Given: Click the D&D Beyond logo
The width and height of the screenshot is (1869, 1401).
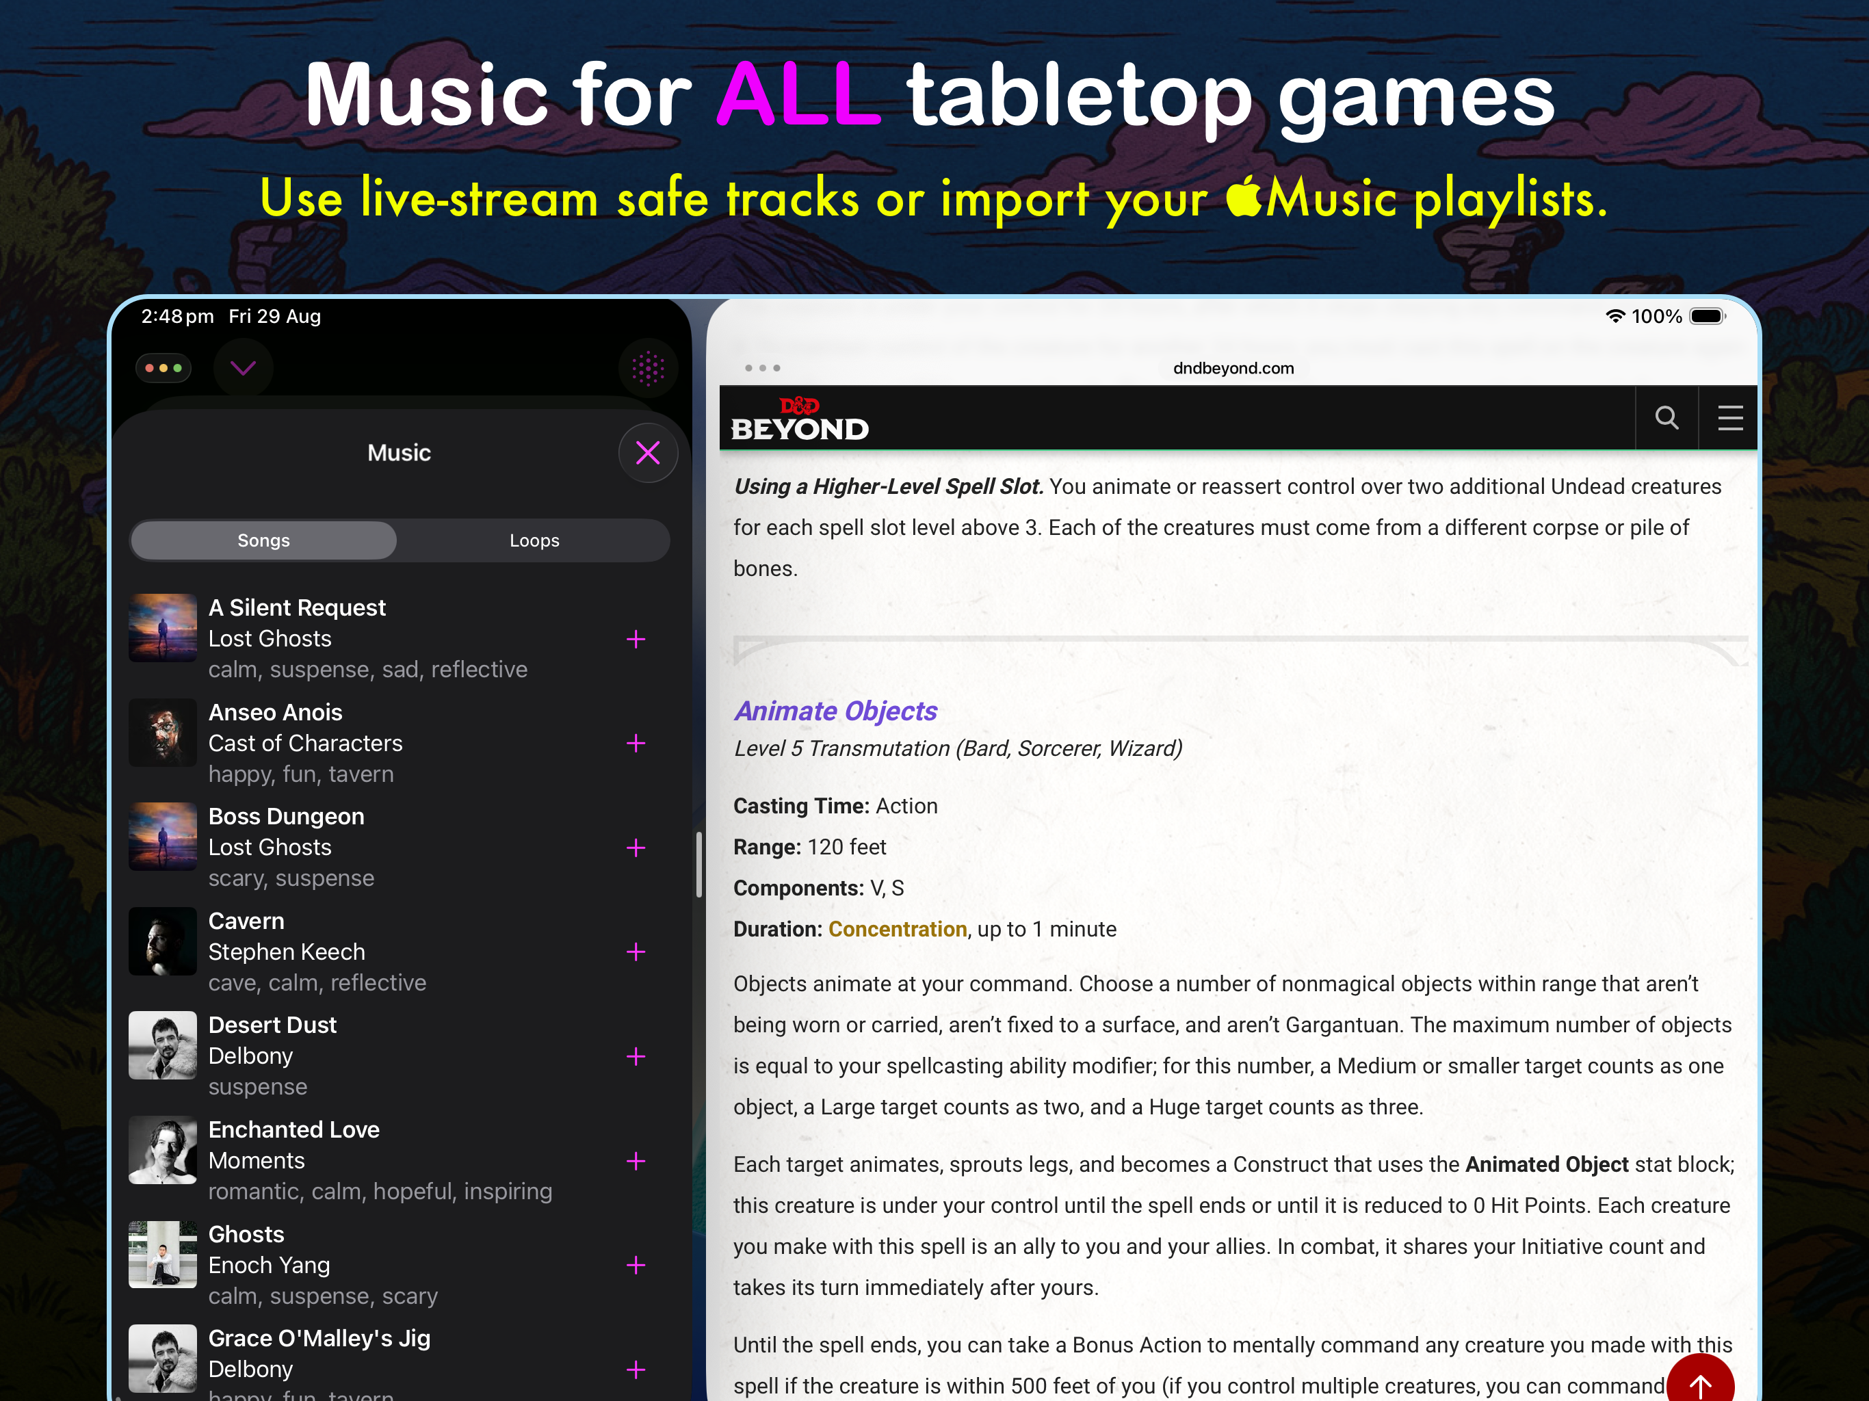Looking at the screenshot, I should click(x=798, y=419).
